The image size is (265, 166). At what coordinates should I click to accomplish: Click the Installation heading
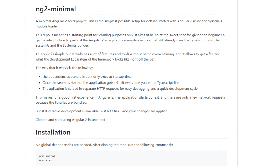(x=53, y=132)
